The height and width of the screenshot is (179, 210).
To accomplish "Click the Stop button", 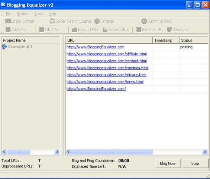I will [195, 163].
